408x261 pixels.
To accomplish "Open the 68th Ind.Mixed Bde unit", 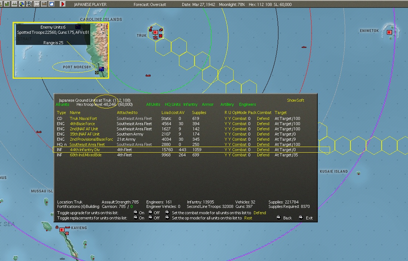I will point(85,155).
